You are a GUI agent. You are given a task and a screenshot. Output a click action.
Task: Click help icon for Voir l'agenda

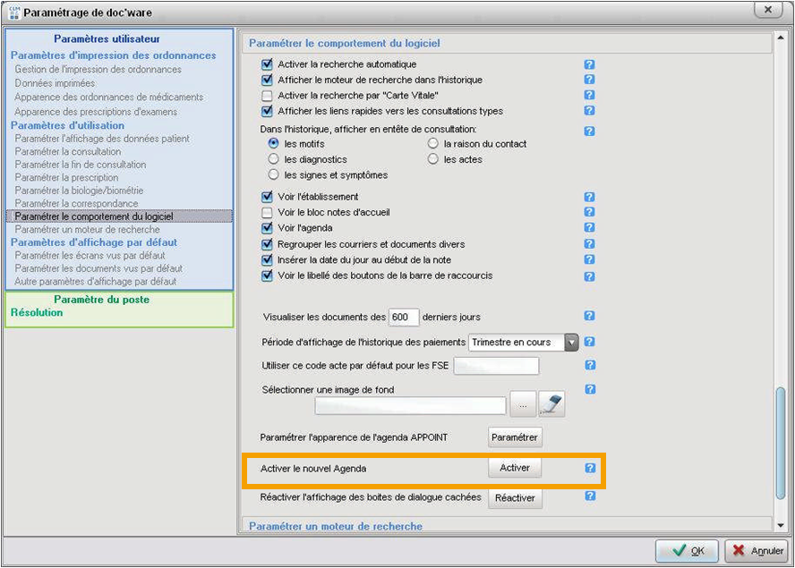point(590,228)
